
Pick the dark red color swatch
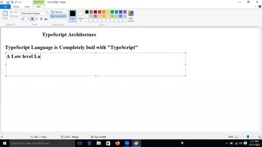tap(95, 12)
